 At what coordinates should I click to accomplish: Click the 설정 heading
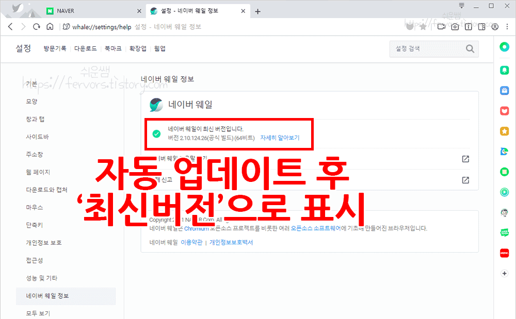[x=23, y=48]
